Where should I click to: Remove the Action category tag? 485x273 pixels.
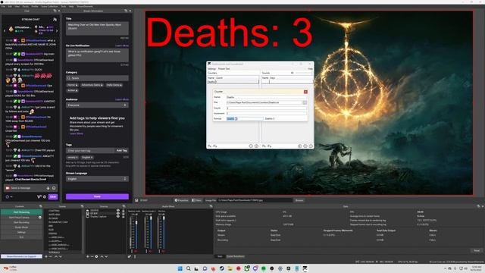tap(77, 90)
